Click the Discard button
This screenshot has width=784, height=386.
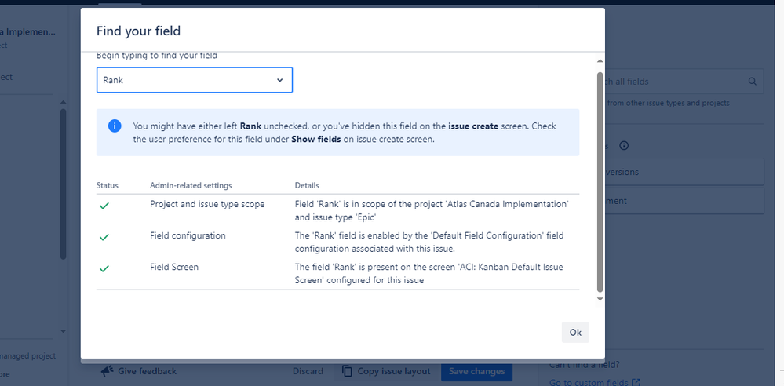tap(308, 372)
